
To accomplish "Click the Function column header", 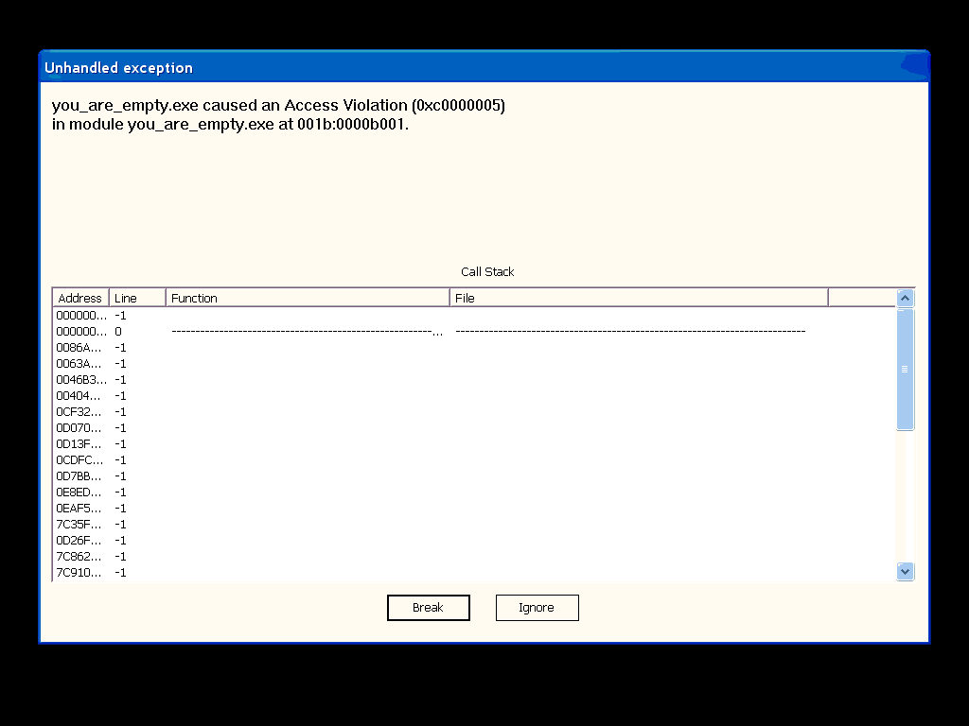I will pyautogui.click(x=308, y=298).
